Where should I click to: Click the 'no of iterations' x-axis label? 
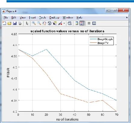67,119
